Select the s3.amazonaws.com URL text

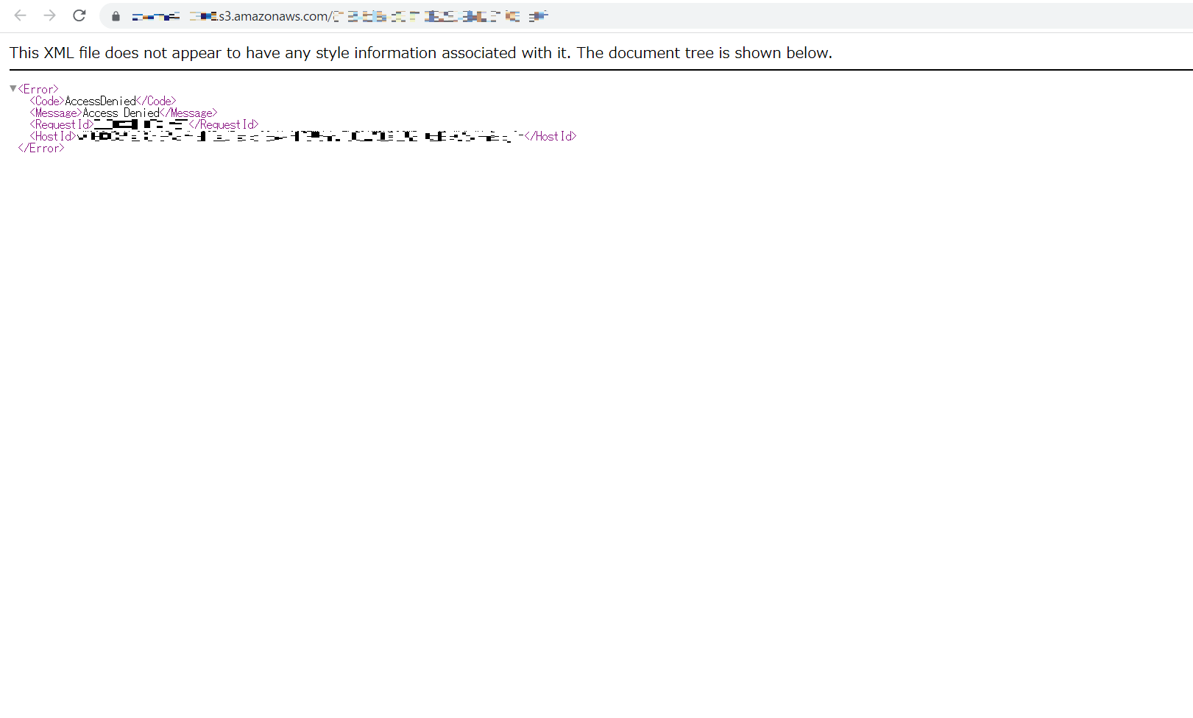click(272, 15)
